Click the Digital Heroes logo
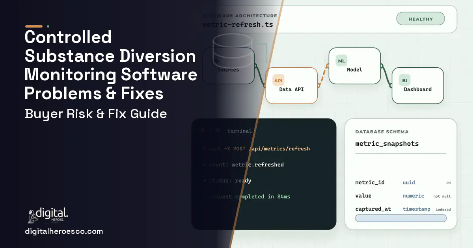 [48, 216]
